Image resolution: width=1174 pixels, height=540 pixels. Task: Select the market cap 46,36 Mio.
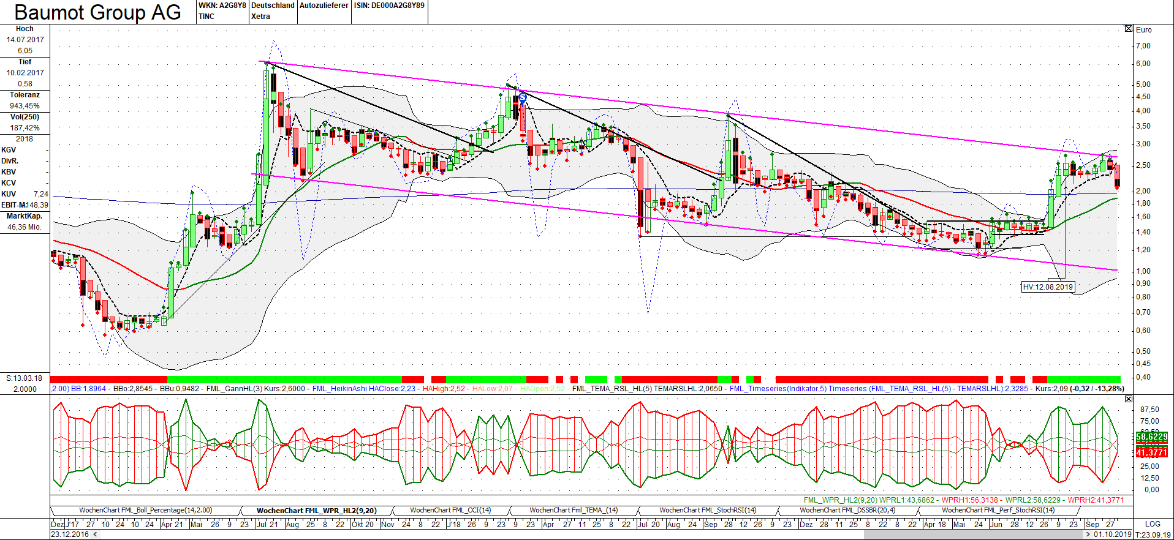pyautogui.click(x=25, y=227)
